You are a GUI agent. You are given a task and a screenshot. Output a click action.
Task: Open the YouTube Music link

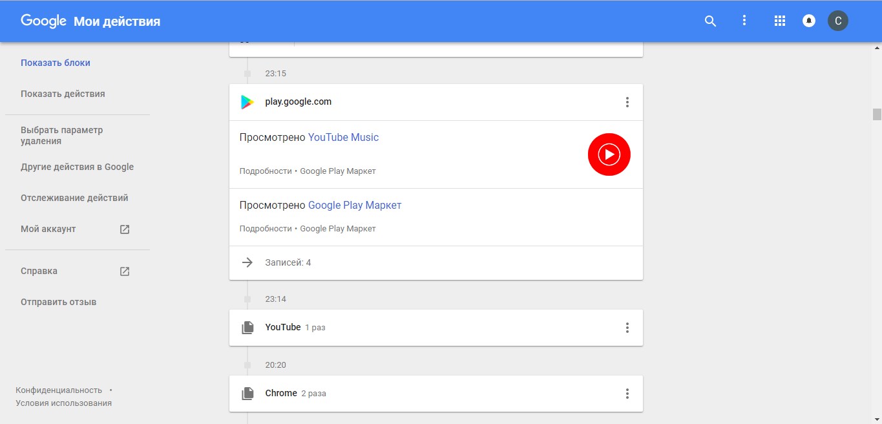pyautogui.click(x=343, y=137)
